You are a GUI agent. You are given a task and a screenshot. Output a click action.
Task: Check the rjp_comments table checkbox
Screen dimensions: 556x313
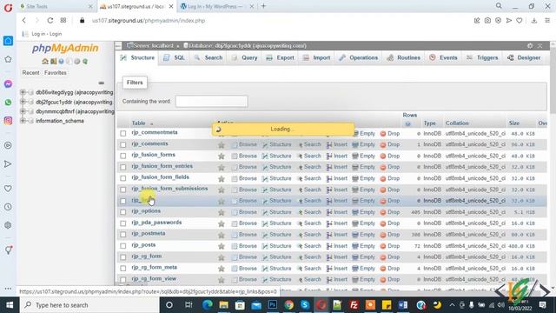123,145
